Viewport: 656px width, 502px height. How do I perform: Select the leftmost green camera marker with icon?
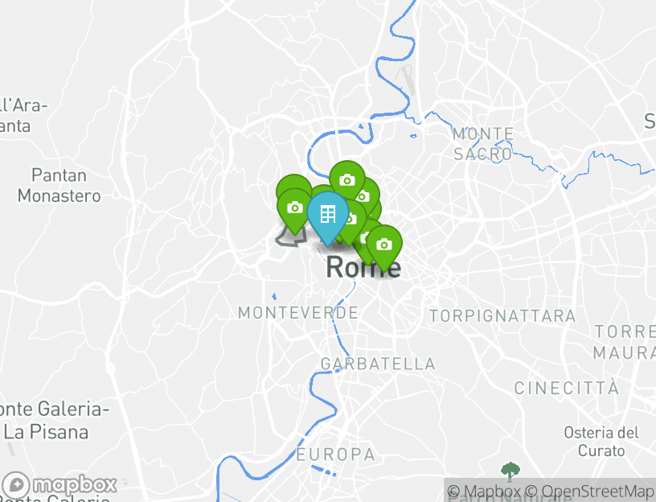(295, 209)
